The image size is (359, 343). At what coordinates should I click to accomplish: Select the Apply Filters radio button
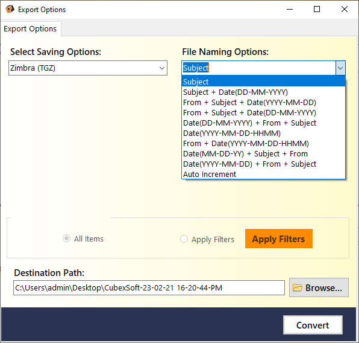184,239
